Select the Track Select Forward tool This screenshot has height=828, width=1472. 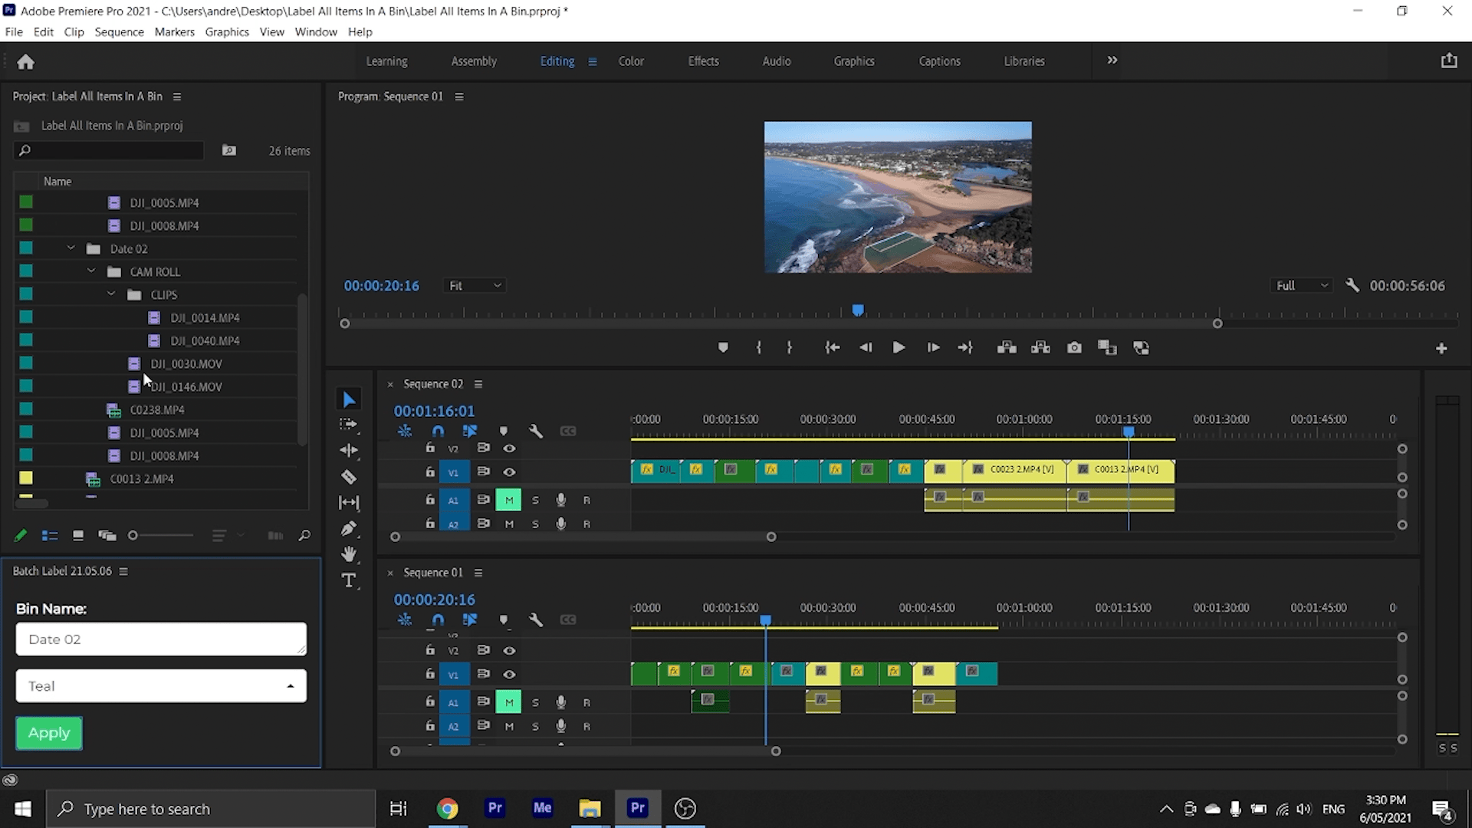point(349,424)
